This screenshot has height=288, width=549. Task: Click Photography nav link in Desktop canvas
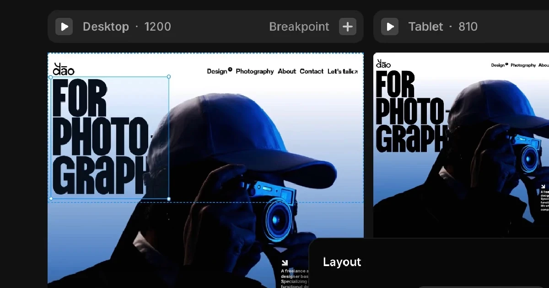255,71
